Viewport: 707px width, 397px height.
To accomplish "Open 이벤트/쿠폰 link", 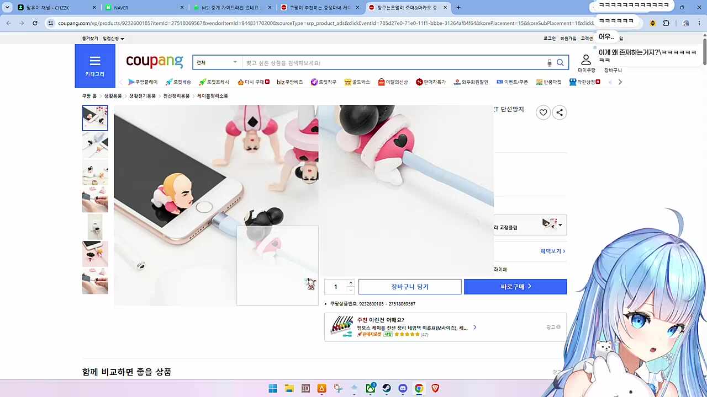I will [512, 82].
